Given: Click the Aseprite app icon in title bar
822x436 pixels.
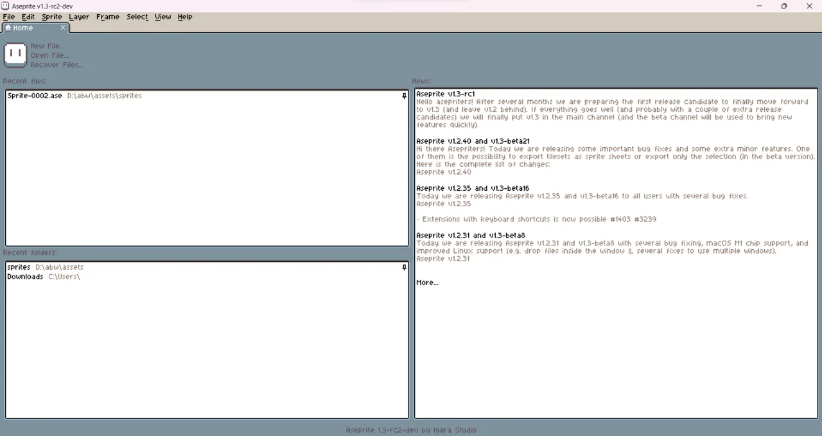Looking at the screenshot, I should (x=5, y=6).
